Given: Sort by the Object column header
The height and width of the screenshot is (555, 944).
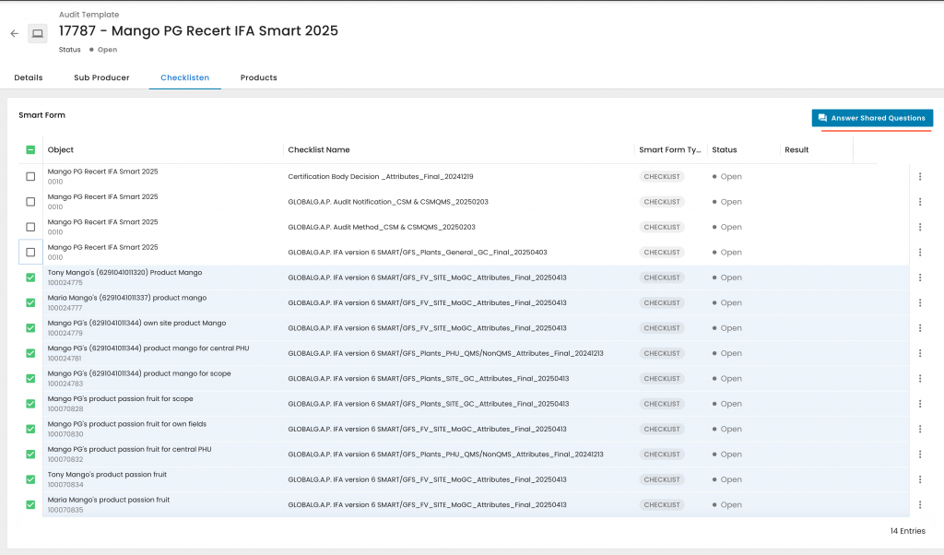Looking at the screenshot, I should (61, 150).
